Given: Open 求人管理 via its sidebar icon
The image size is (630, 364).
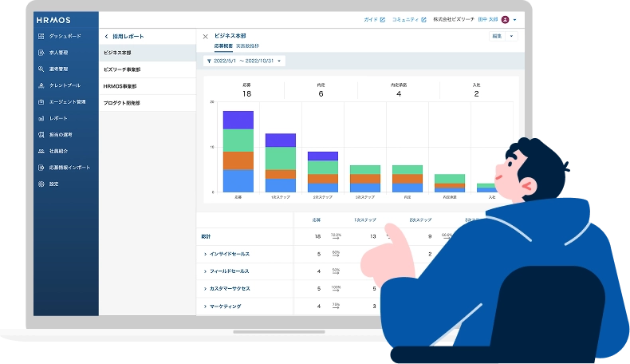Looking at the screenshot, I should coord(41,53).
